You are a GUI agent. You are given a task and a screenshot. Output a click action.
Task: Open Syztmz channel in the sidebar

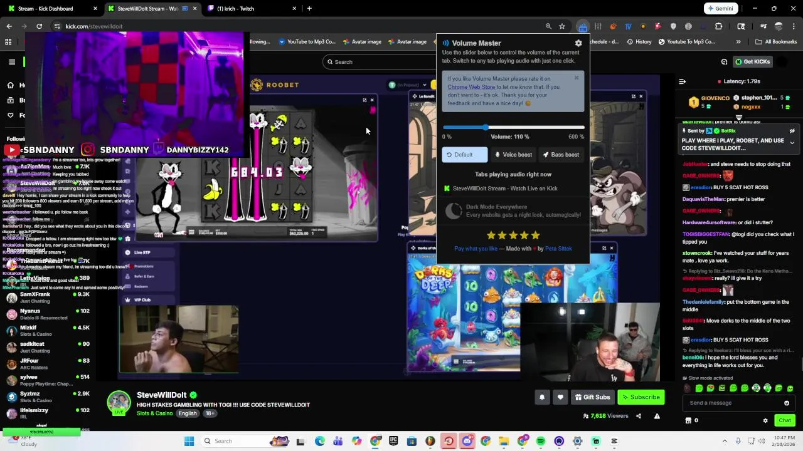(48, 397)
